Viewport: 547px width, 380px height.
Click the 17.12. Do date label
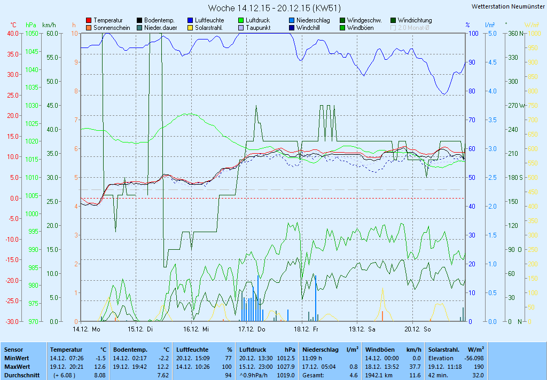tap(252, 329)
